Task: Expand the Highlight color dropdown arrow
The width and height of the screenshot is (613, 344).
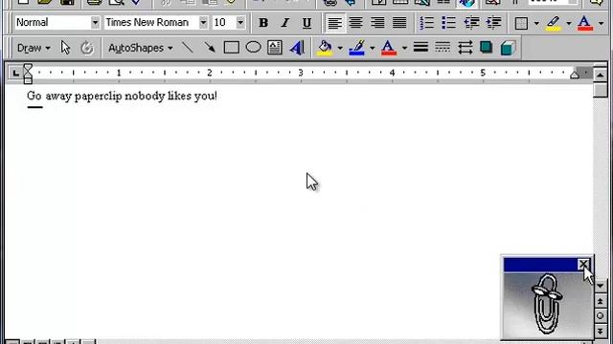Action: (x=568, y=23)
